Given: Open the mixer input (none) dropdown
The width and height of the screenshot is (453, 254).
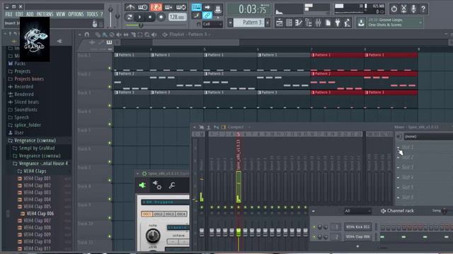Looking at the screenshot, I should [x=428, y=136].
